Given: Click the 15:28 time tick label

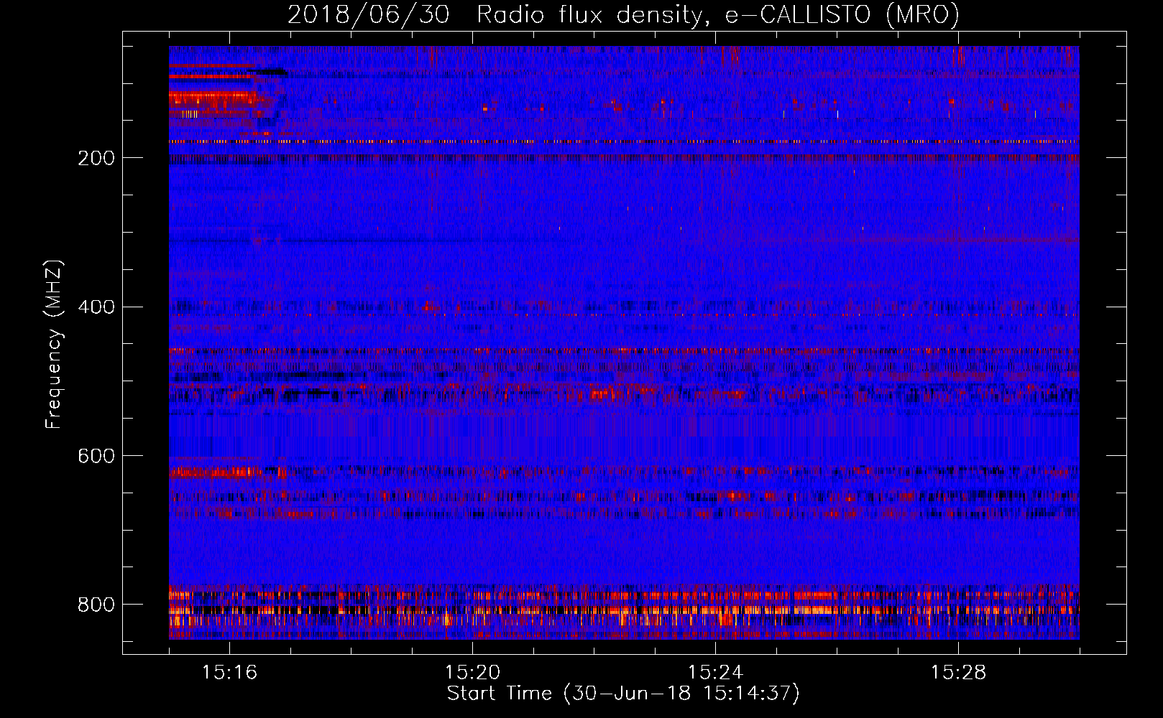Looking at the screenshot, I should [958, 672].
